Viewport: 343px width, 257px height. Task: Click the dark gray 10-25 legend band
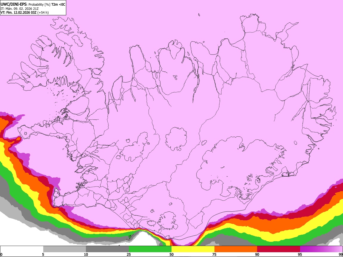[x=107, y=249]
